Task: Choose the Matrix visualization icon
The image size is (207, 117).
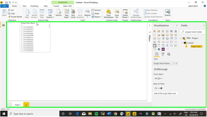Action: point(163,46)
